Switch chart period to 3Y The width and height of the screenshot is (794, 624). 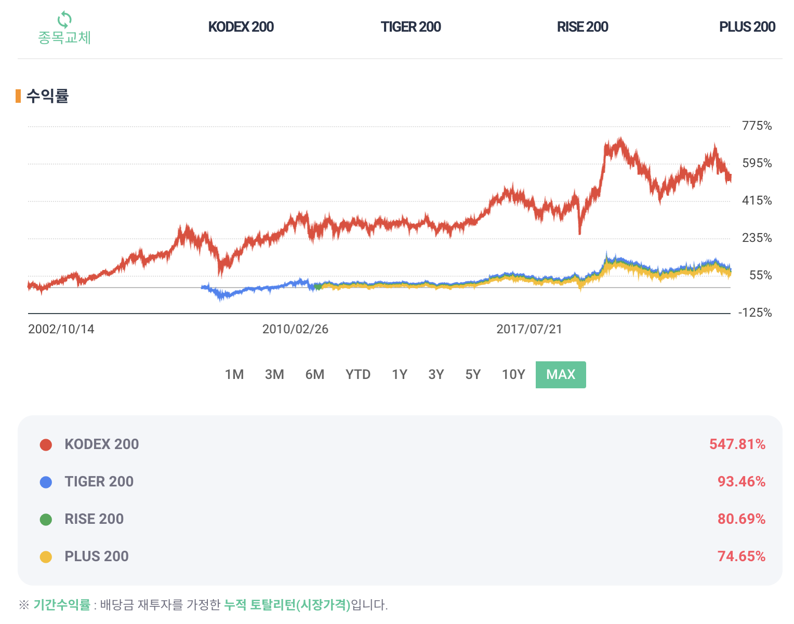(x=436, y=374)
